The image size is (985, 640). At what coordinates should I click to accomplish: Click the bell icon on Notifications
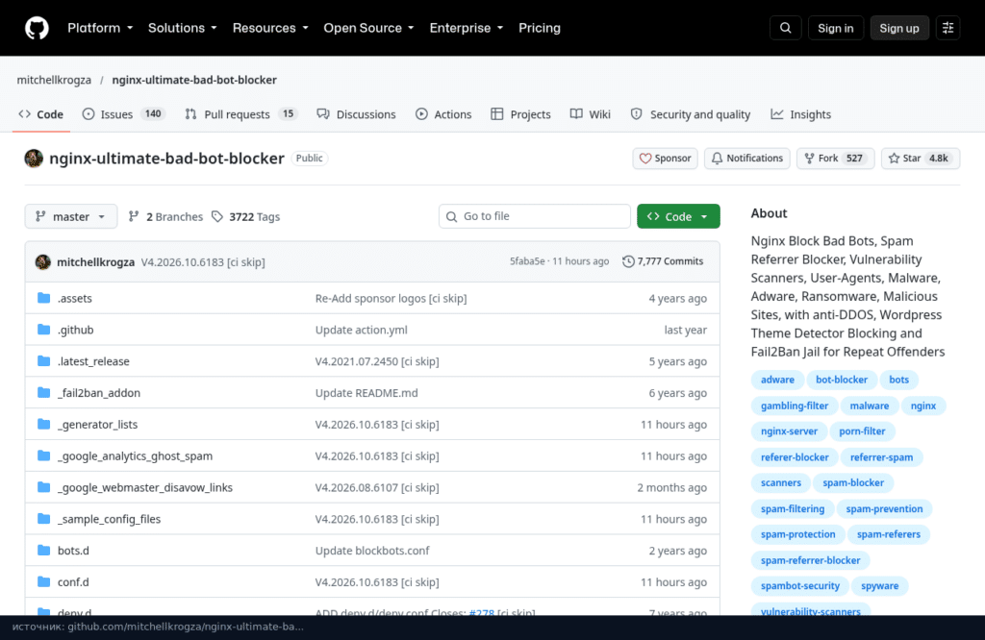coord(717,159)
